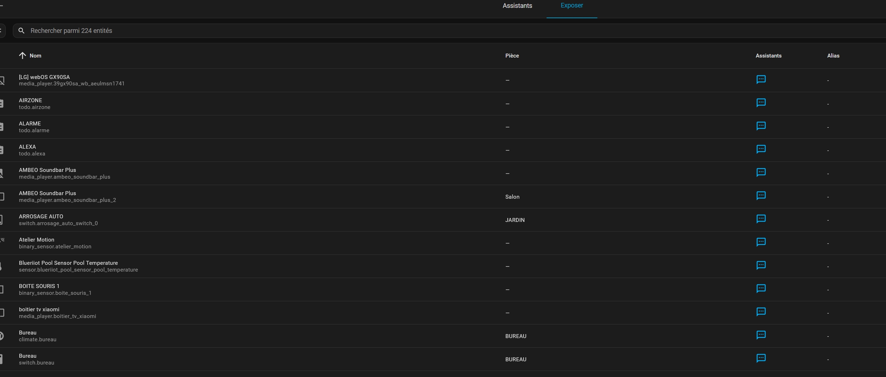The width and height of the screenshot is (886, 377).
Task: Click Assist icon for Atelier Motion sensor
Action: pos(761,242)
